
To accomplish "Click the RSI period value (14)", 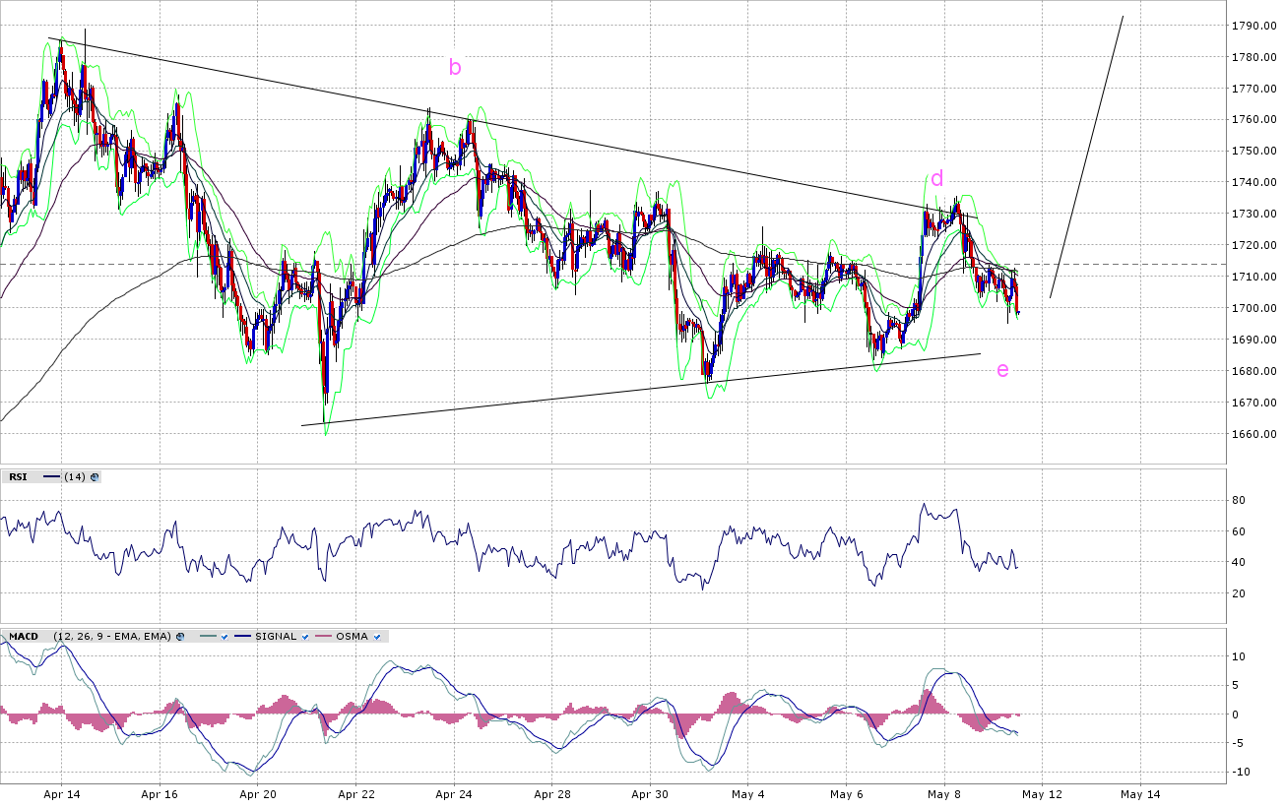I will tap(75, 477).
